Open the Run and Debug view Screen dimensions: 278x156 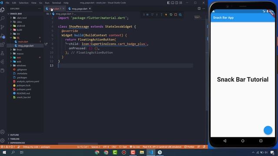(x=3, y=36)
